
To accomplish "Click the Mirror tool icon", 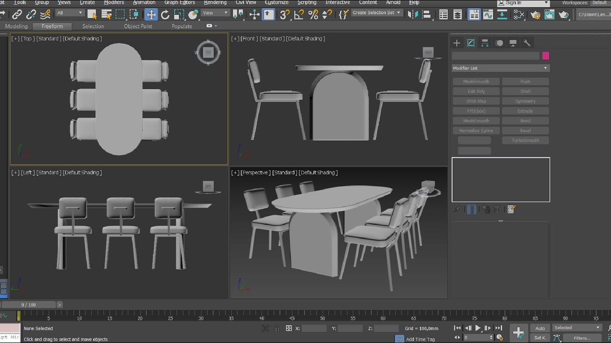I will pyautogui.click(x=413, y=15).
